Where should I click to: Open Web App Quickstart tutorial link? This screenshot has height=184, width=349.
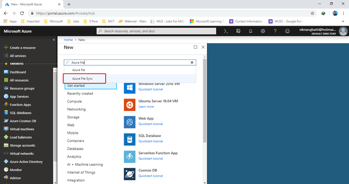pos(151,124)
